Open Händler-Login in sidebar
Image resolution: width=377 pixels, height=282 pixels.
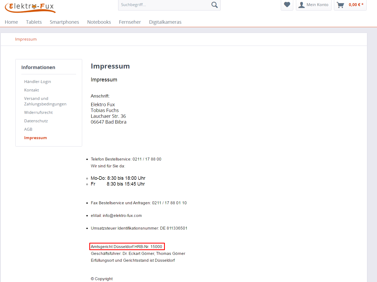(38, 82)
